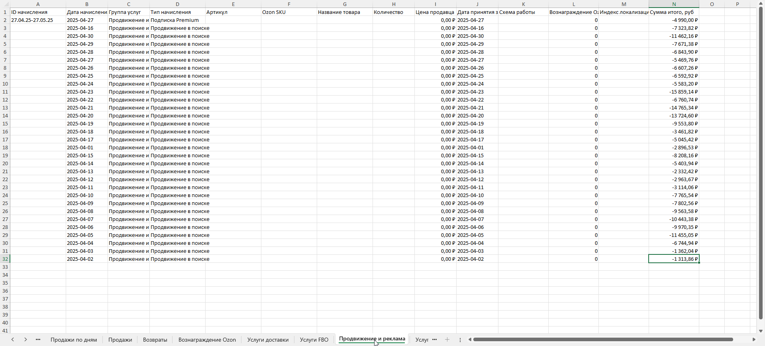765x346 pixels.
Task: Click the vertical dots tab bar splitter
Action: pos(460,340)
